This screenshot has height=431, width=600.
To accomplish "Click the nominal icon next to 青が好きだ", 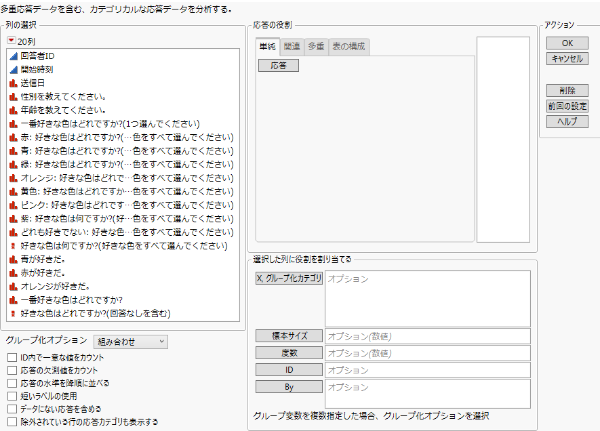I will click(12, 259).
